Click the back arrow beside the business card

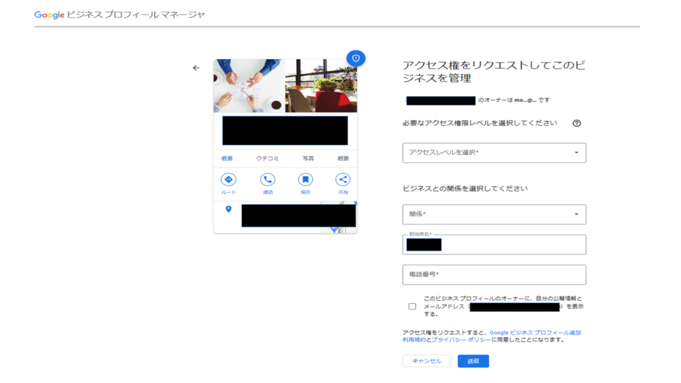point(196,68)
